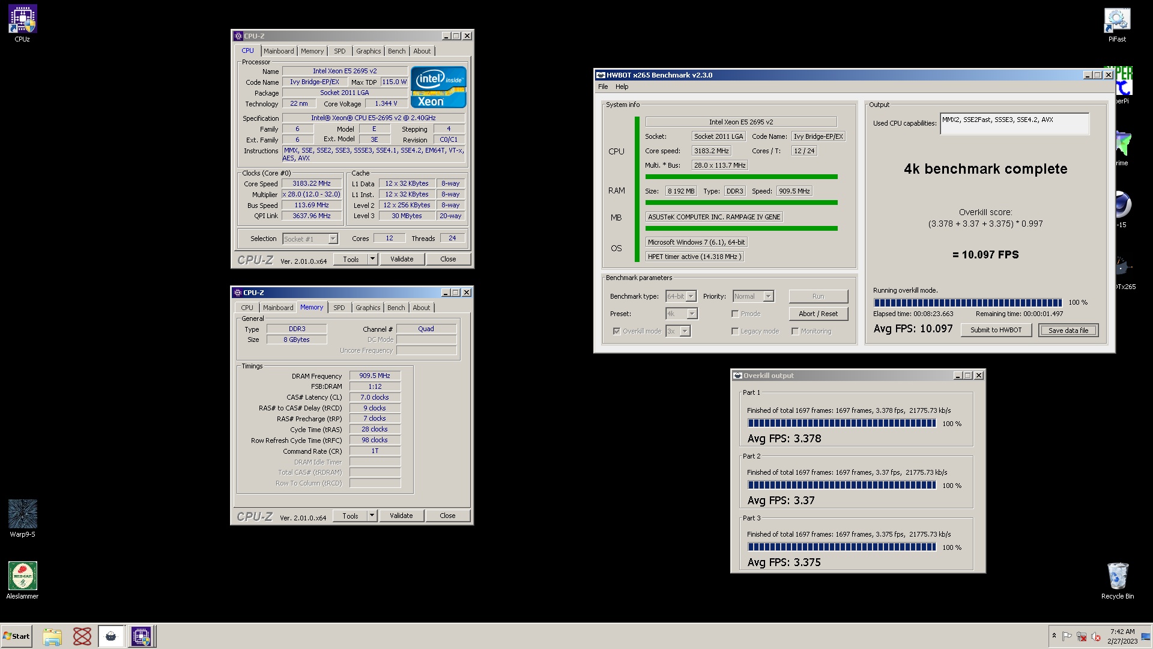Click the red knot taskbar icon

pyautogui.click(x=82, y=636)
